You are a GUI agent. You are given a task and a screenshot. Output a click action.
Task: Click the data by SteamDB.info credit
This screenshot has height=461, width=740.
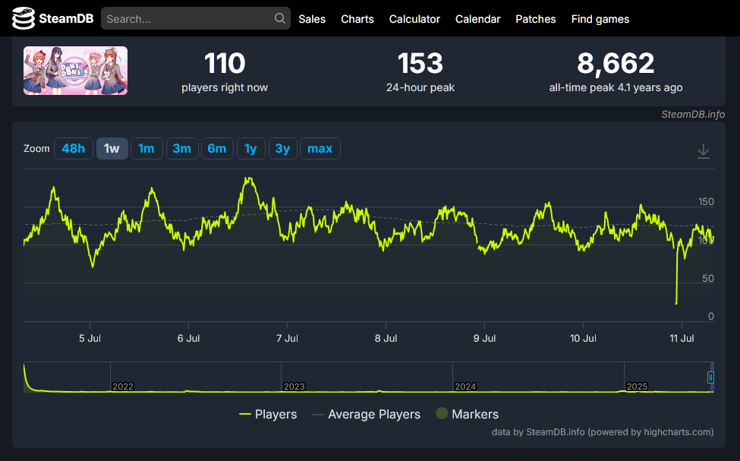[603, 431]
